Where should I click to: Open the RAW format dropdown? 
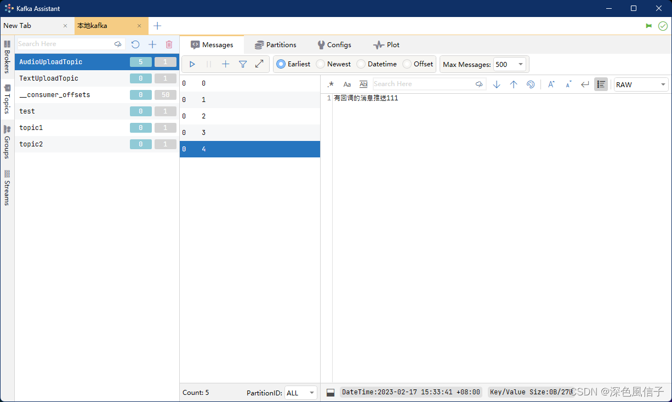pyautogui.click(x=641, y=84)
